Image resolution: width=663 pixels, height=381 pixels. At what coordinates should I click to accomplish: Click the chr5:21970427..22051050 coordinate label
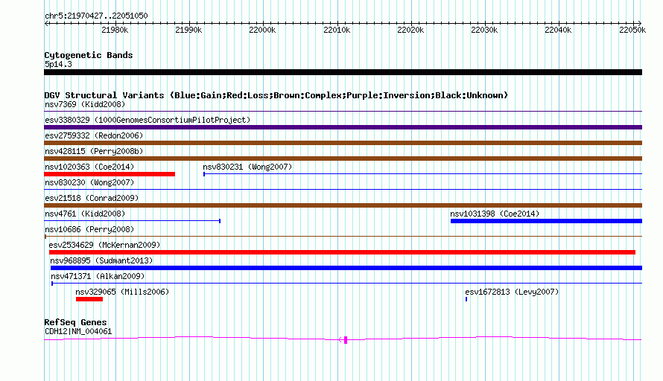pos(96,16)
